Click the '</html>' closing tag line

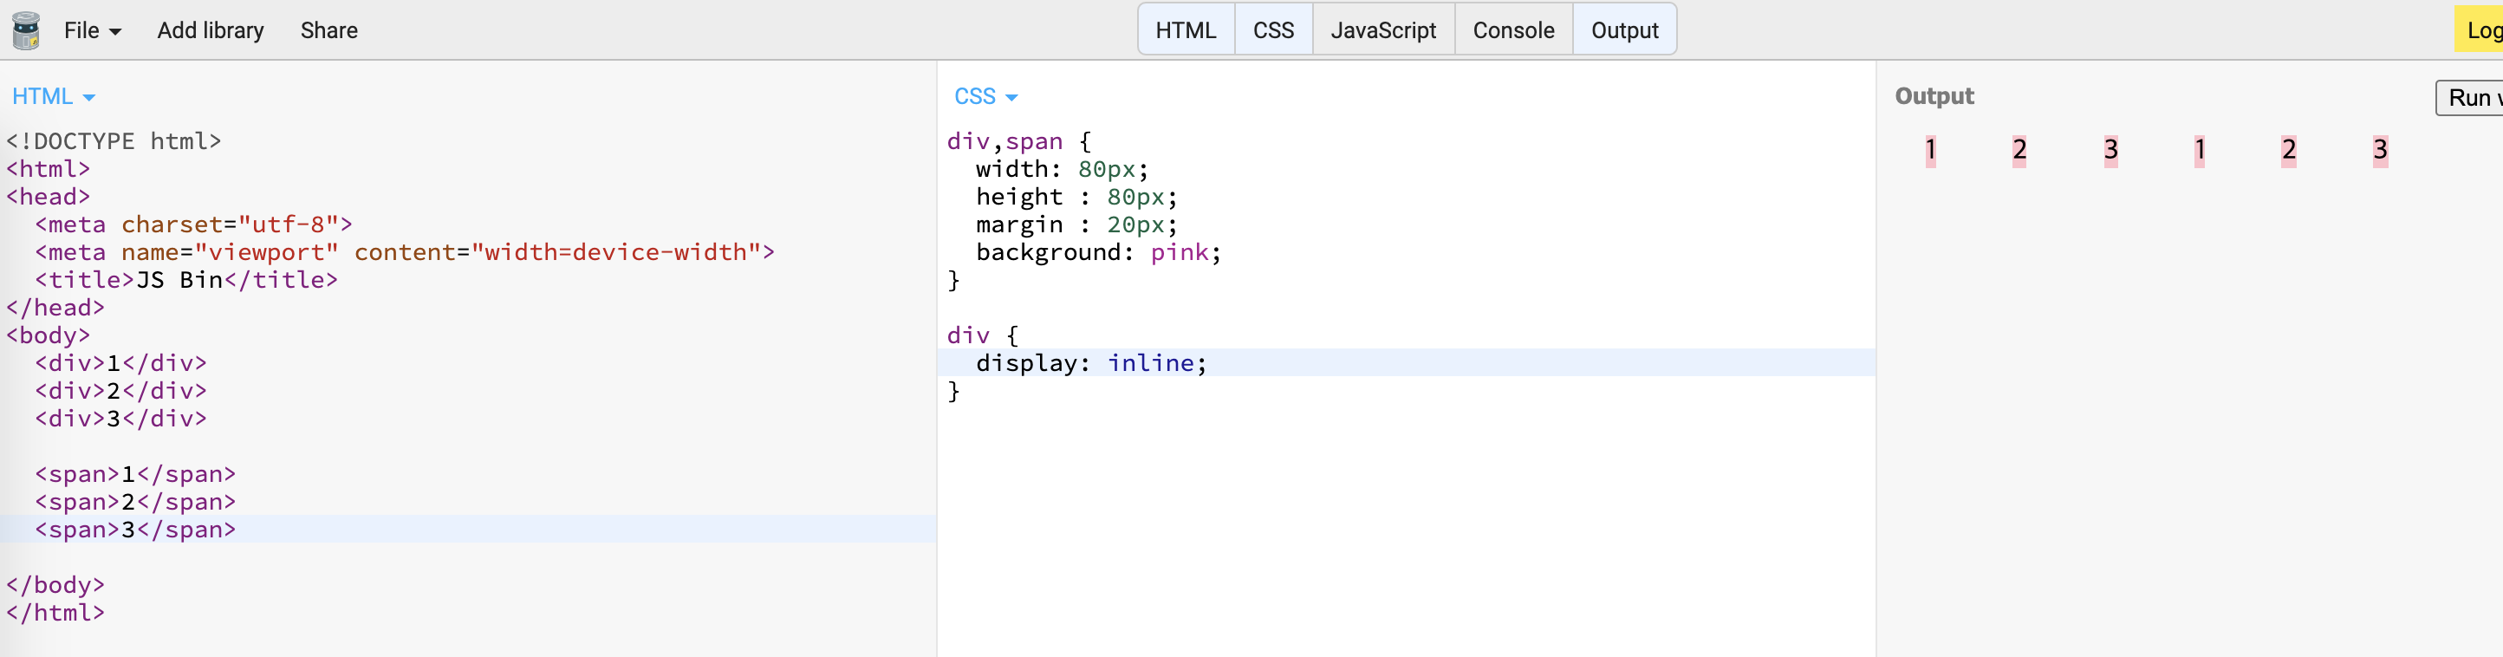pos(55,614)
